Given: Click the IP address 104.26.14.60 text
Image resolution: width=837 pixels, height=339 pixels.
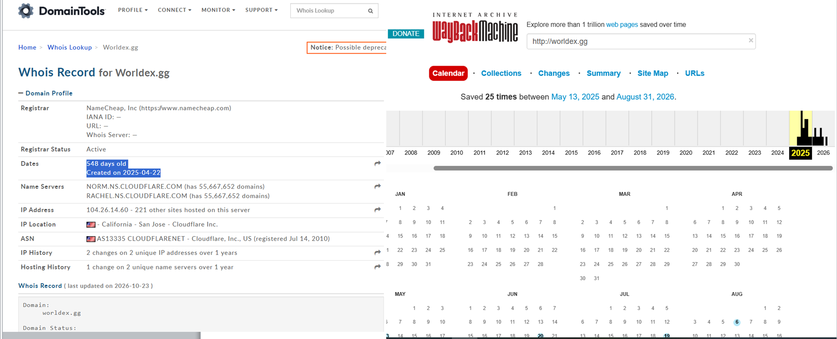Looking at the screenshot, I should pos(107,210).
